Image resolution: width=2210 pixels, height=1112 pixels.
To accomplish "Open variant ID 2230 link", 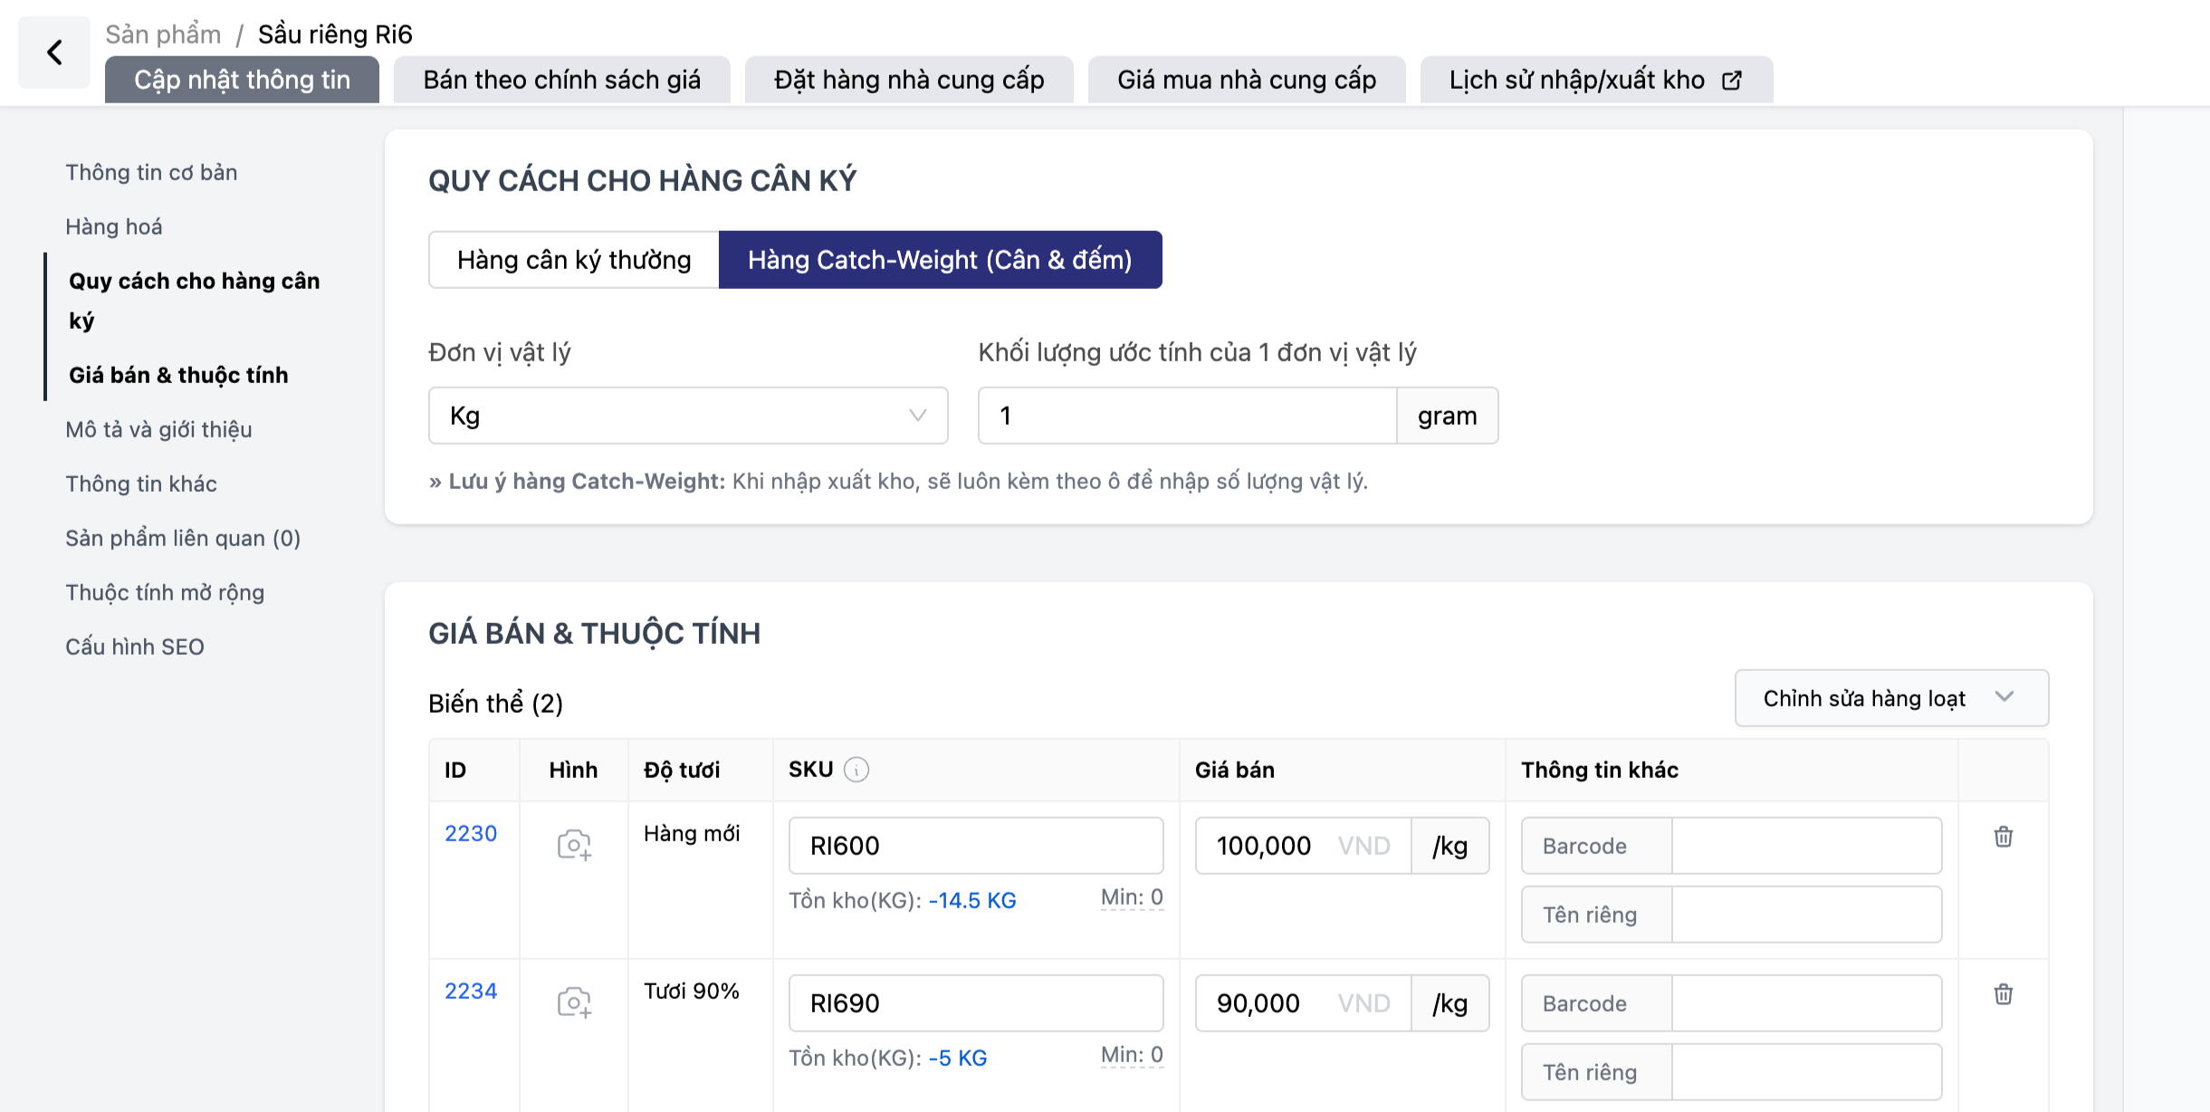I will [471, 833].
